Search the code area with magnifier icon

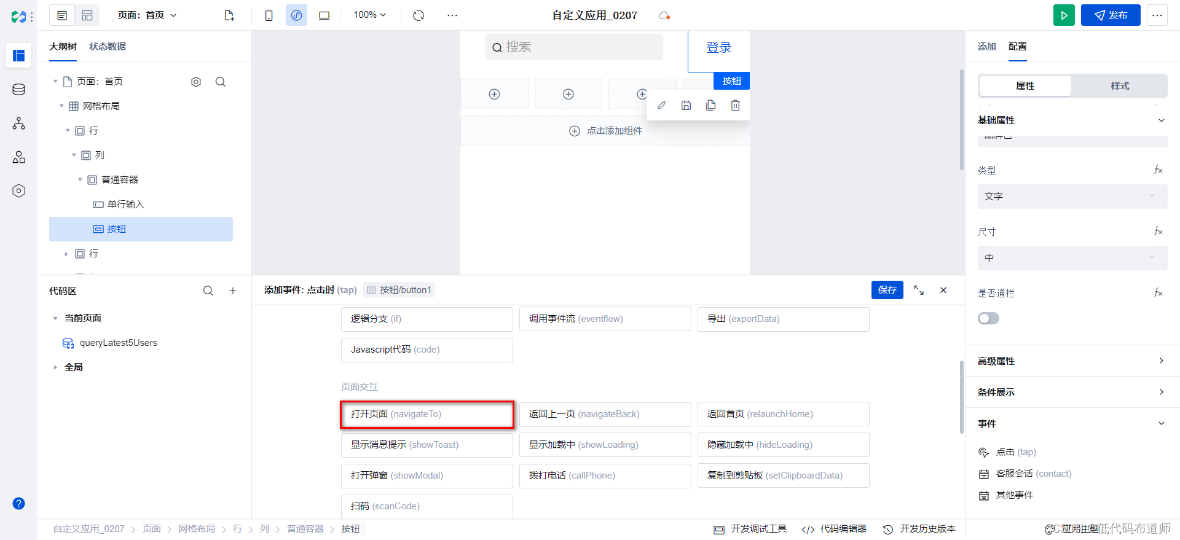[208, 291]
